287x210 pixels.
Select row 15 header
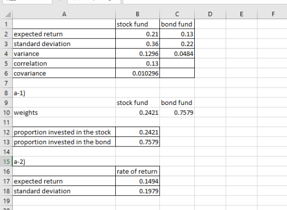[6, 161]
